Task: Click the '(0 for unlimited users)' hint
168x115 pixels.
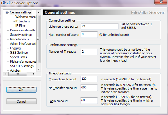Action: pyautogui.click(x=114, y=35)
